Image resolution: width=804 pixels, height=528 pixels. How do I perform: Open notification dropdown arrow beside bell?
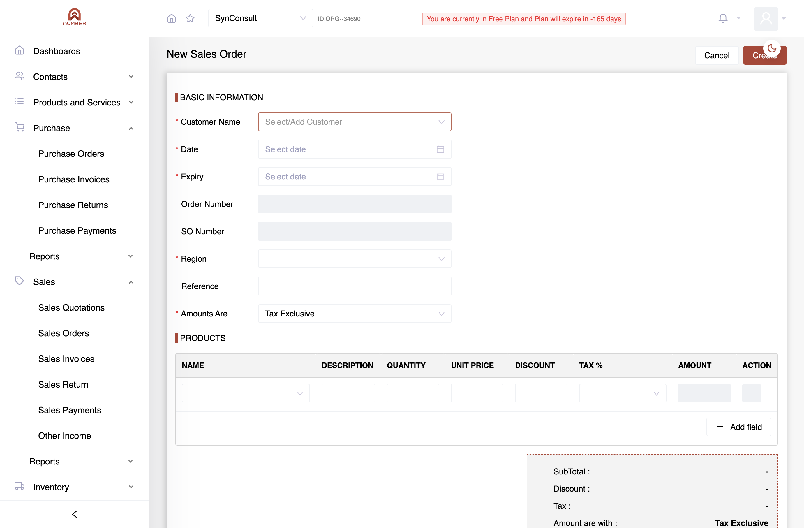tap(739, 18)
